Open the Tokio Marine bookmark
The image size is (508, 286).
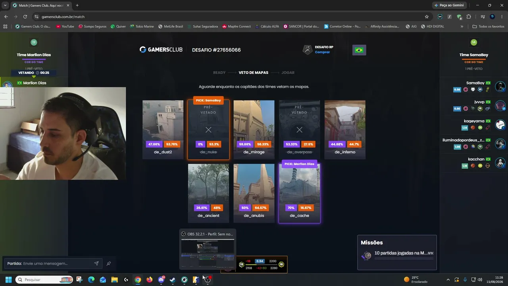142,27
